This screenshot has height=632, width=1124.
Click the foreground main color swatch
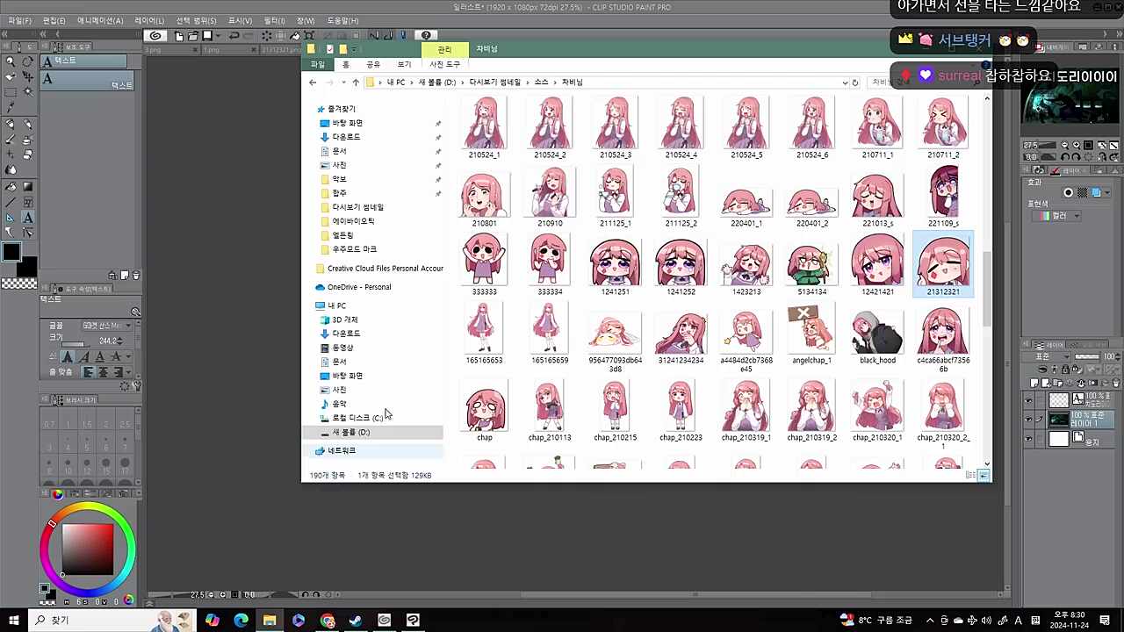(11, 252)
